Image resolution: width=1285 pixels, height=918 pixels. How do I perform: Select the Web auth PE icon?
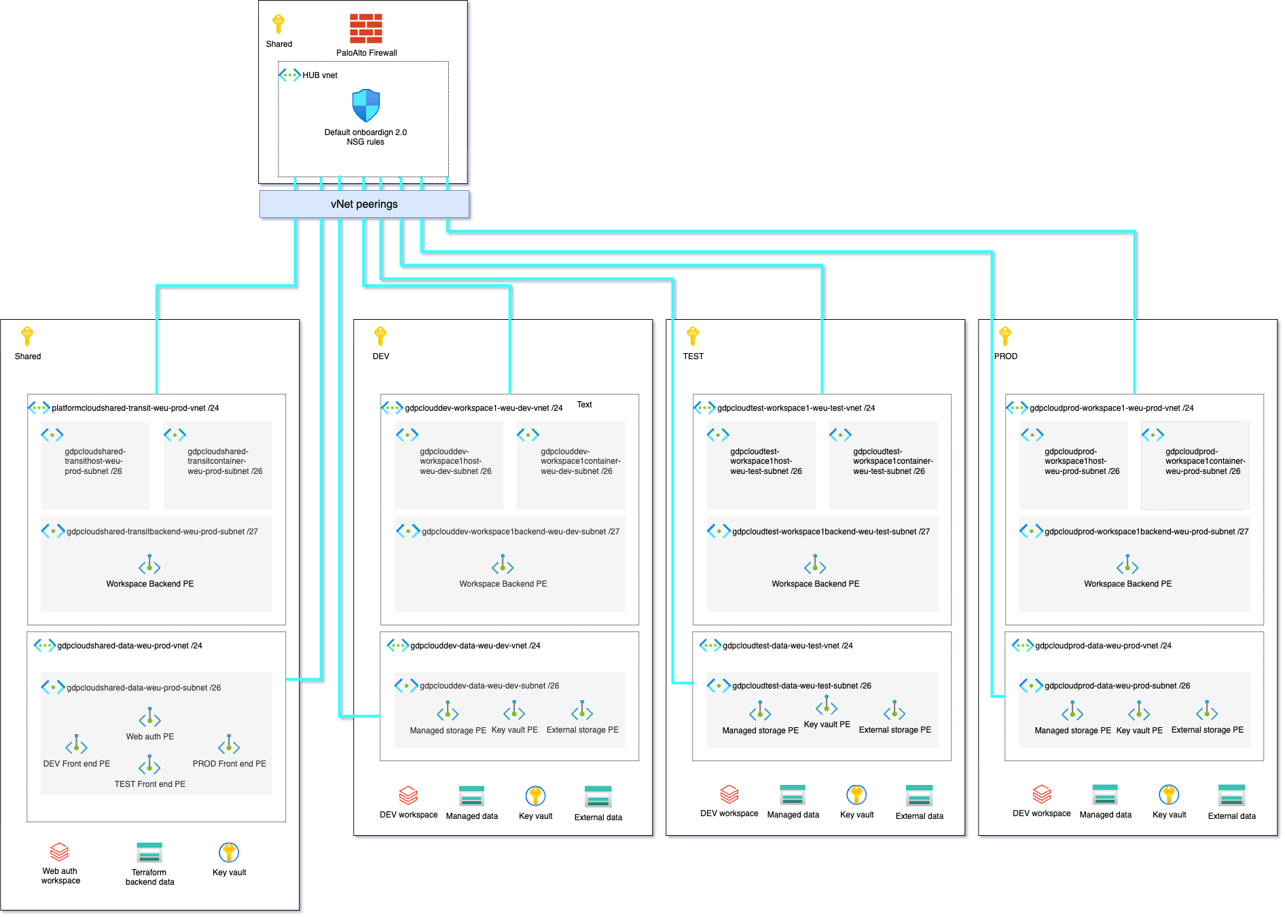149,718
